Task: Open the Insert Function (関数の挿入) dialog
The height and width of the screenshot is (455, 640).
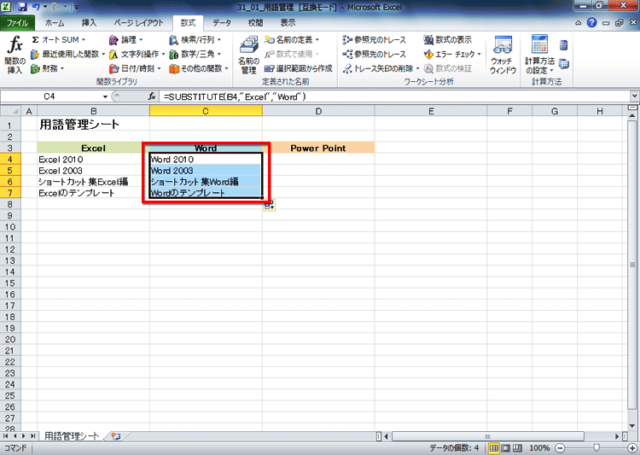Action: [x=15, y=55]
